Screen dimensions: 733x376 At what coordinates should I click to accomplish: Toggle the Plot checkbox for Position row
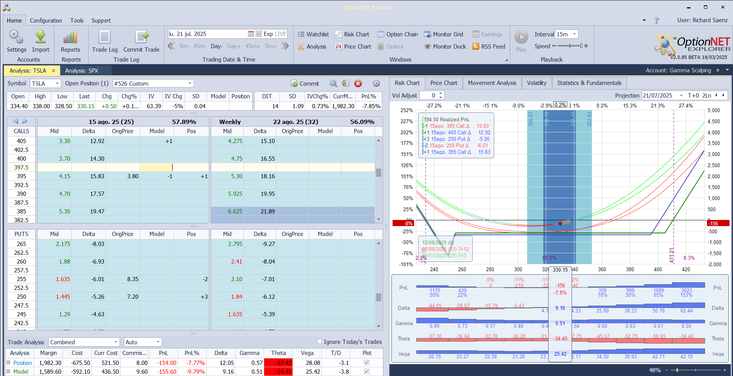[x=367, y=363]
